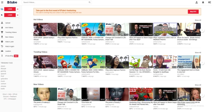Show All Hot Videos
The width and height of the screenshot is (212, 112).
point(198,20)
